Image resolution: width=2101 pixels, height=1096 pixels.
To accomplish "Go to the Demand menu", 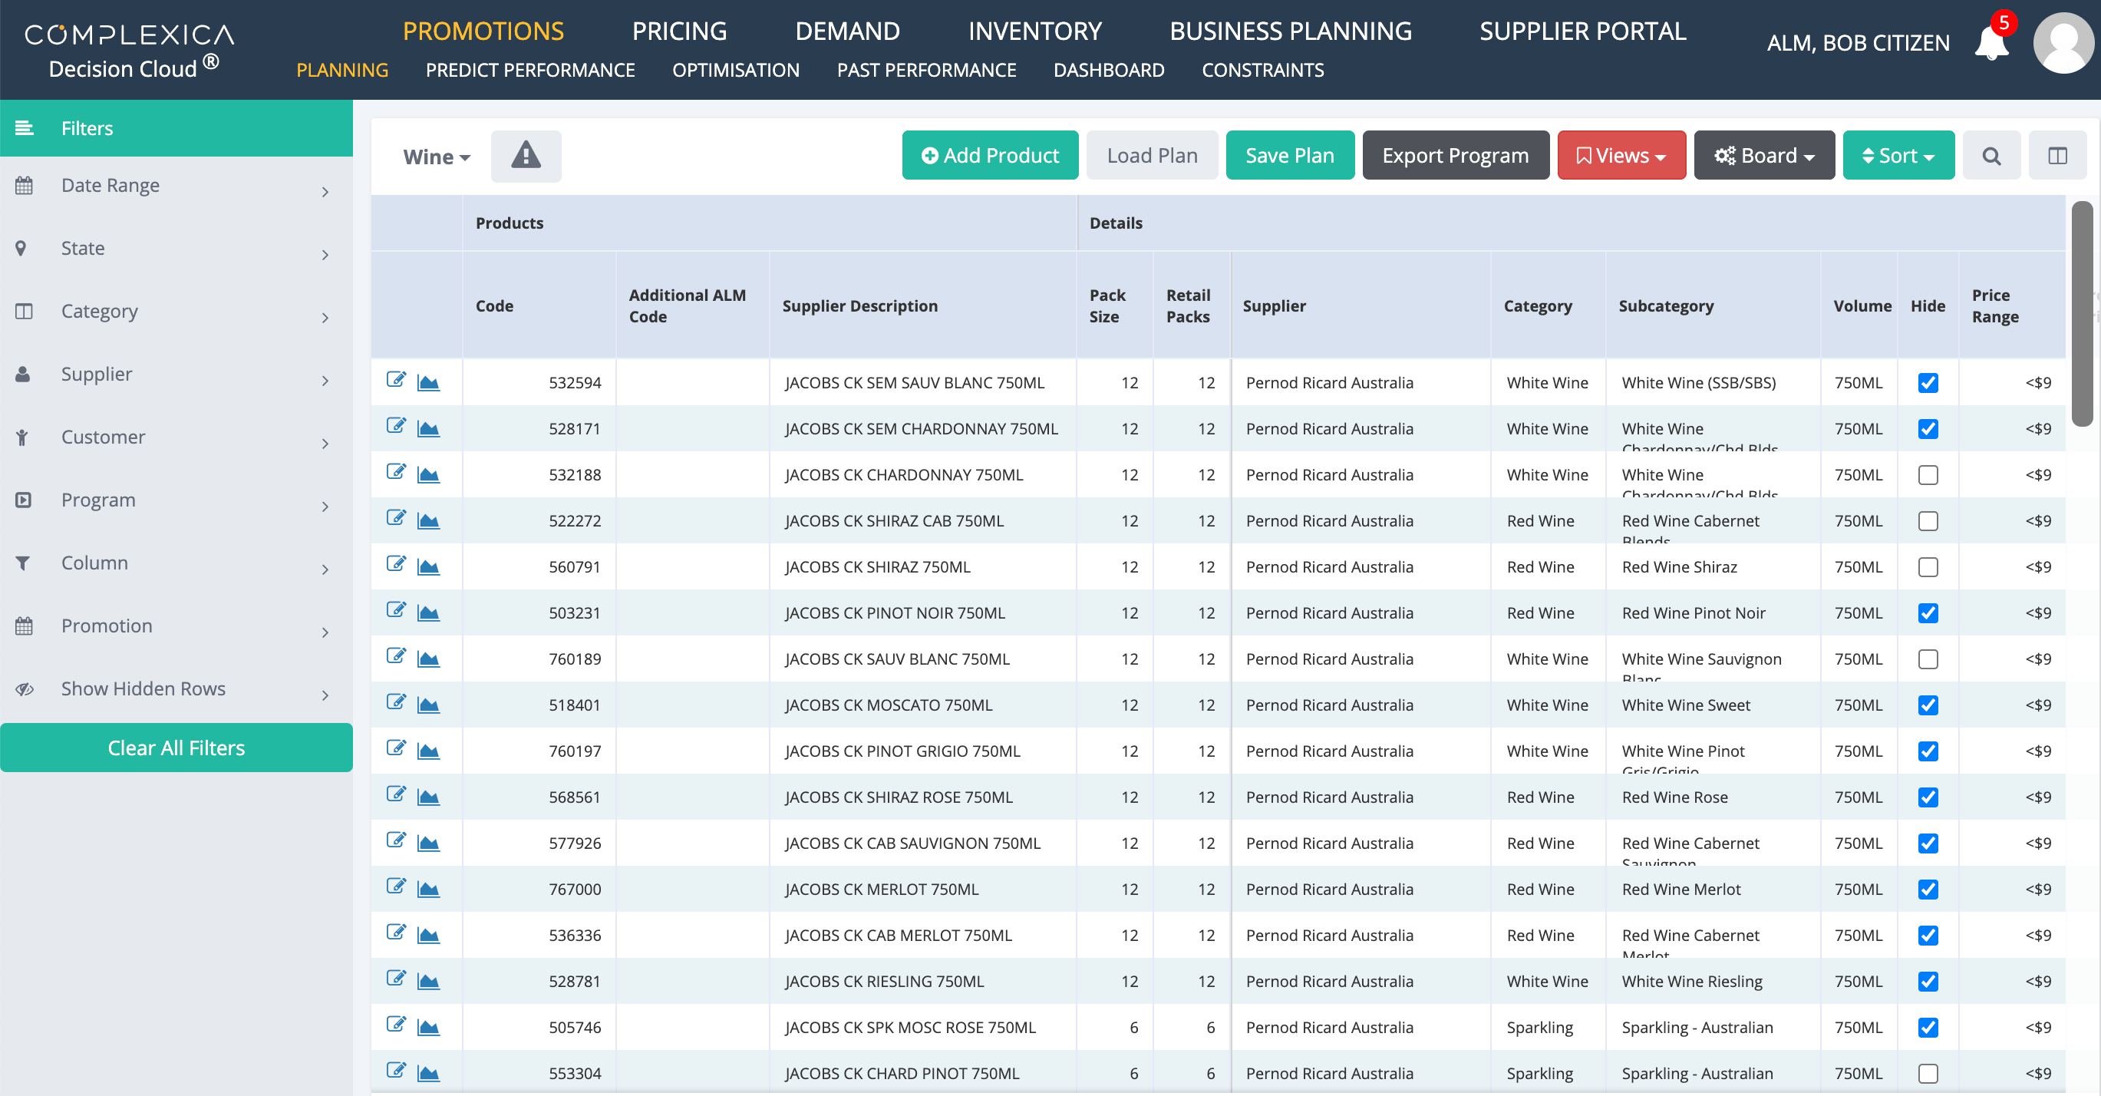I will [846, 31].
